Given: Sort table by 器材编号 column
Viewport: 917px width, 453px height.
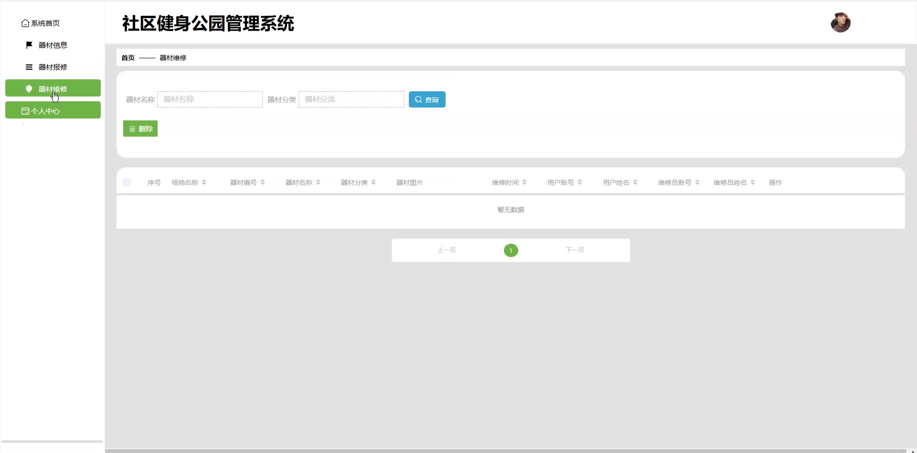Looking at the screenshot, I should point(263,183).
